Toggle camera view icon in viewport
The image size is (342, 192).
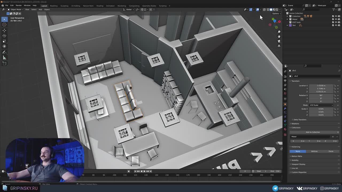point(279,41)
